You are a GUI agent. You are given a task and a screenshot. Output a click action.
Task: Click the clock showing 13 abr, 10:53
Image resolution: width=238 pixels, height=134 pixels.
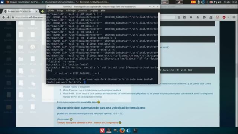coord(231,2)
